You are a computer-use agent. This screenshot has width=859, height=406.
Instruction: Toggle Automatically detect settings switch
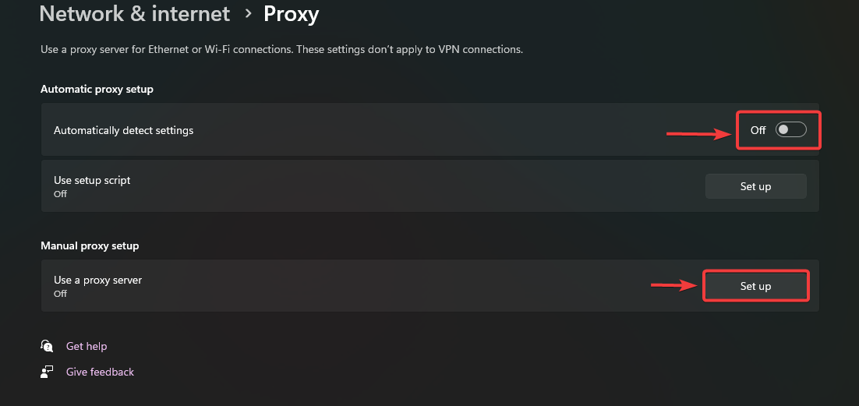(x=790, y=130)
